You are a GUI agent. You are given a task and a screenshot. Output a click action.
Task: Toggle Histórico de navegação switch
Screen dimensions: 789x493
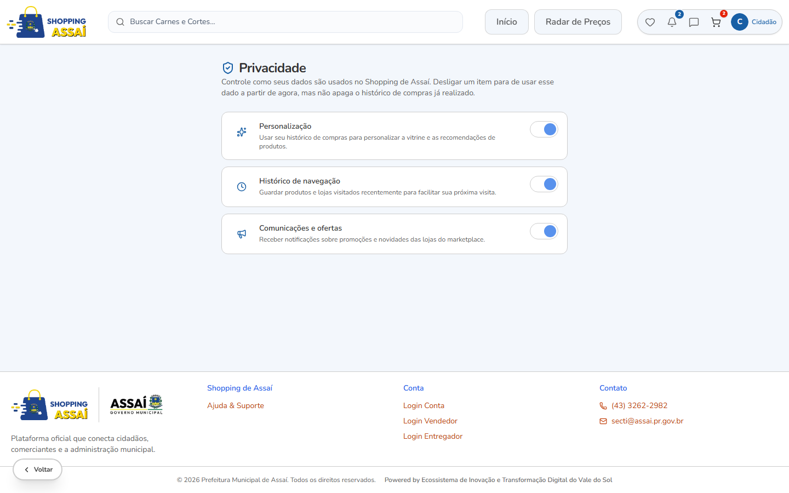click(x=544, y=184)
